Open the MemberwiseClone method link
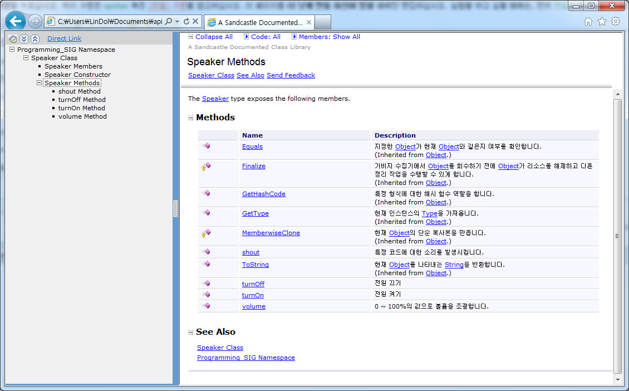629x391 pixels. 271,233
